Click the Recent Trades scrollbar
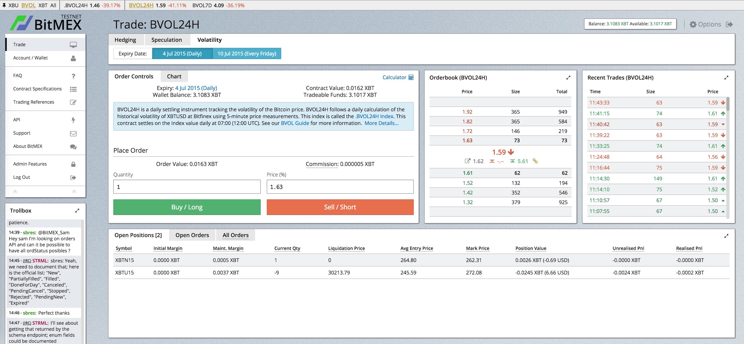 (x=728, y=104)
